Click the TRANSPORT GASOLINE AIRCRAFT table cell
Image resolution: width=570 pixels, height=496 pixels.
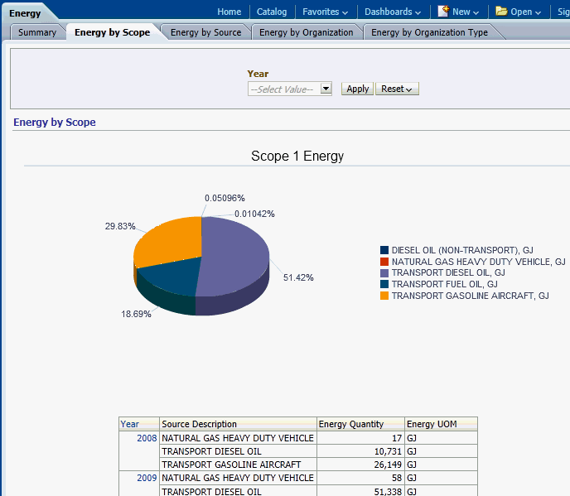point(238,465)
